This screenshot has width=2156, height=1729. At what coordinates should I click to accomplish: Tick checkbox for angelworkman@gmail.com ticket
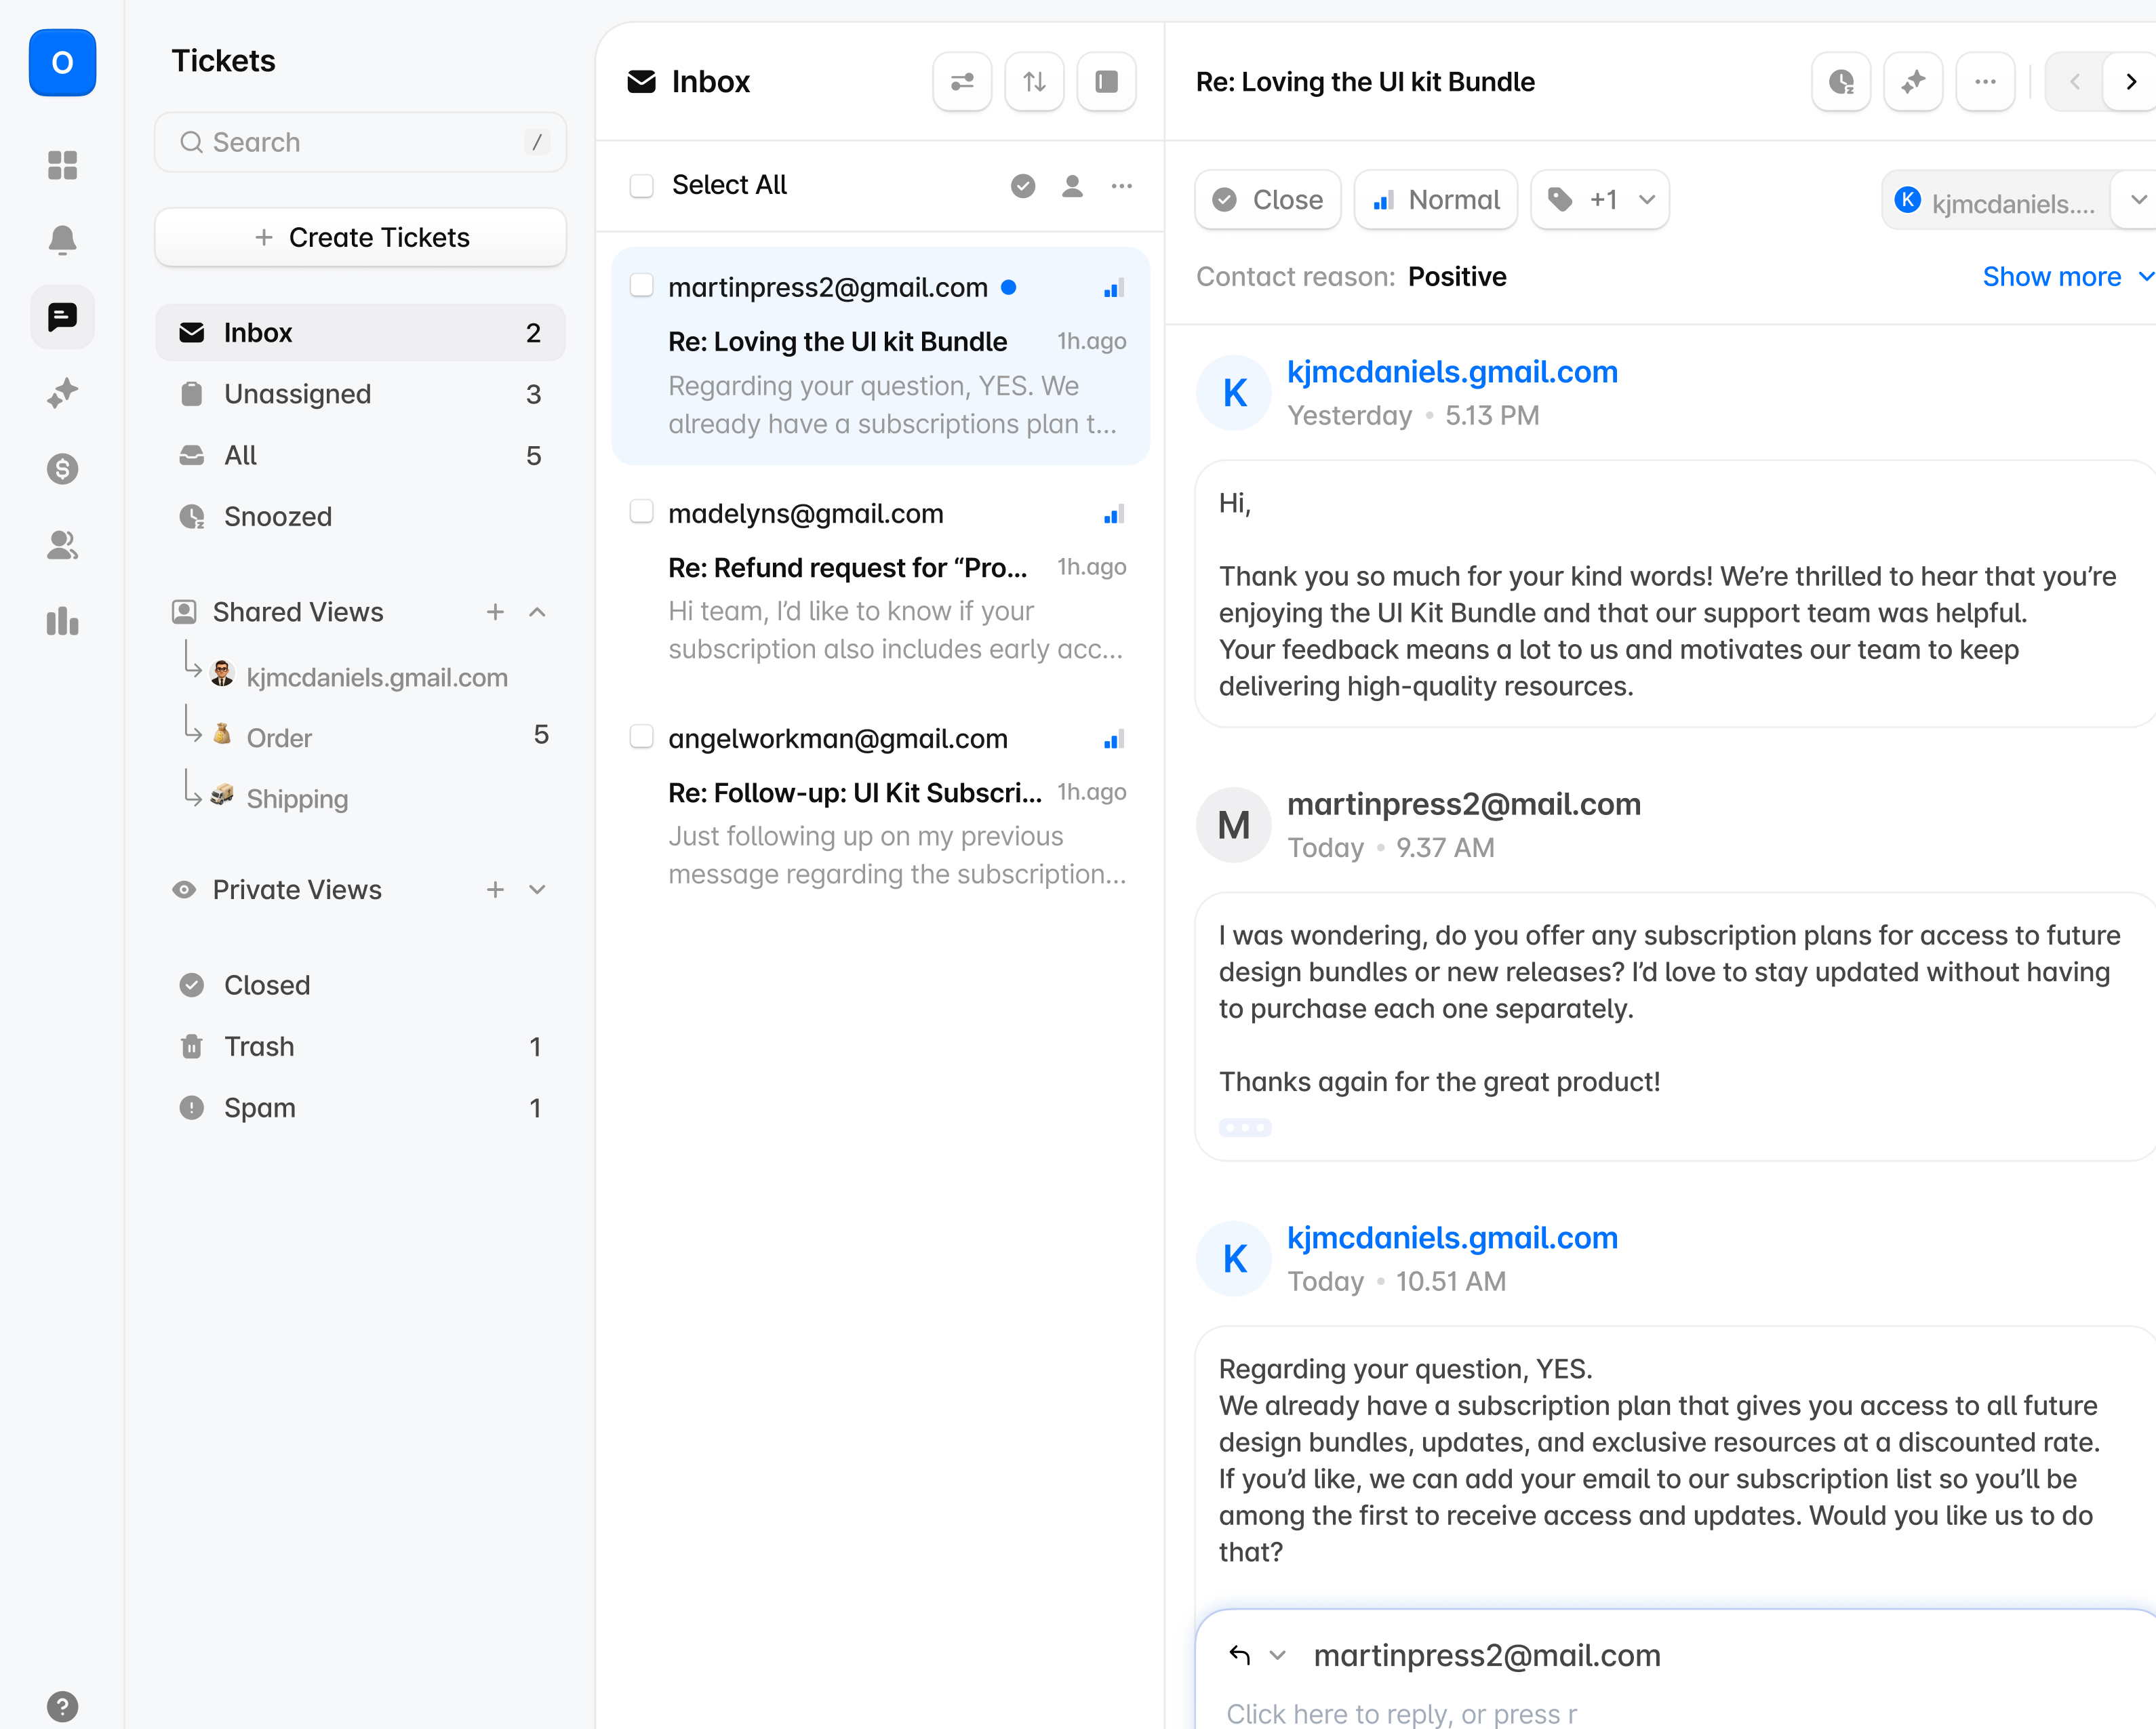[x=641, y=737]
